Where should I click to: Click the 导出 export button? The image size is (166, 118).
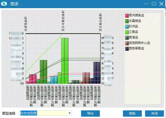90,113
